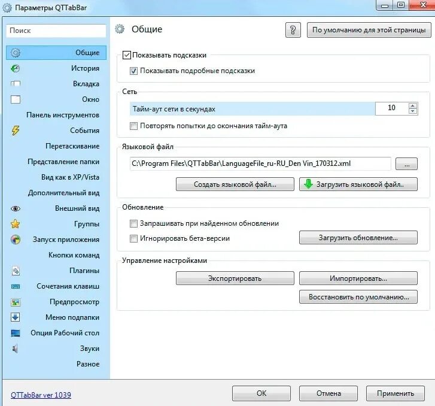
Task: Confirm settings with OK button
Action: click(261, 393)
